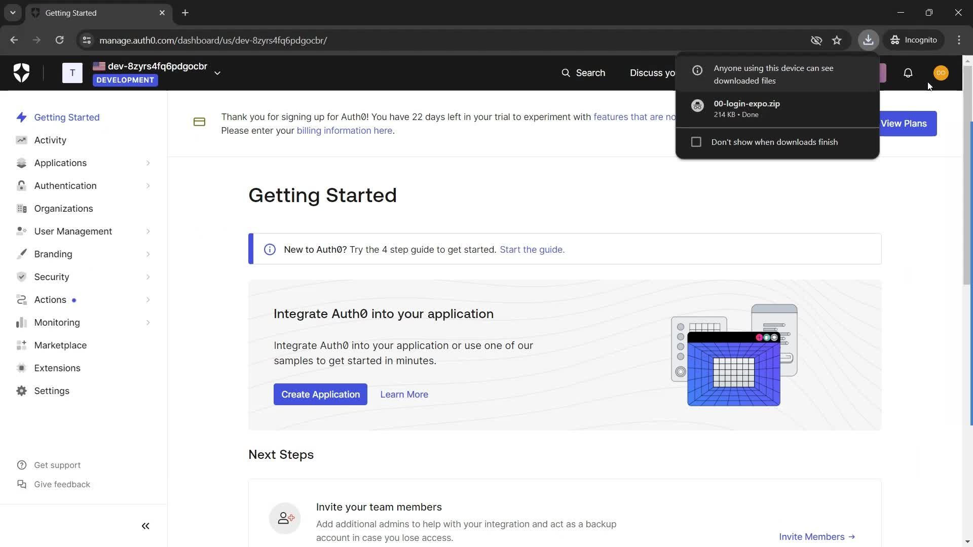Open the Chrome three-dot menu
973x547 pixels.
pos(959,40)
